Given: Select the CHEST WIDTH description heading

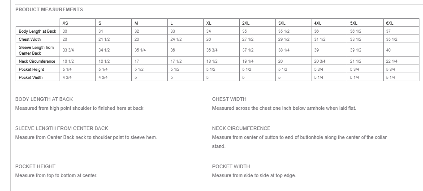Looking at the screenshot, I should (229, 99).
